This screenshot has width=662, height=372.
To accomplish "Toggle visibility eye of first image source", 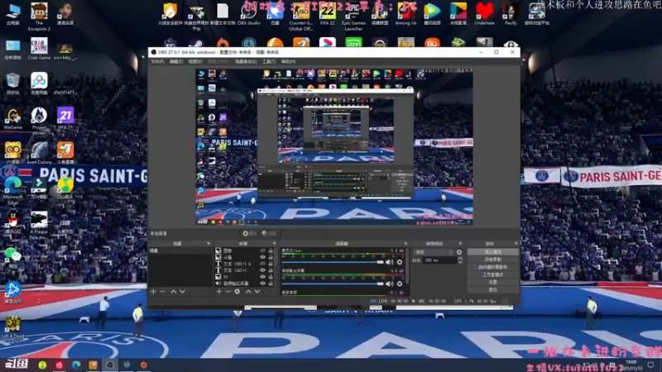I will [x=262, y=250].
